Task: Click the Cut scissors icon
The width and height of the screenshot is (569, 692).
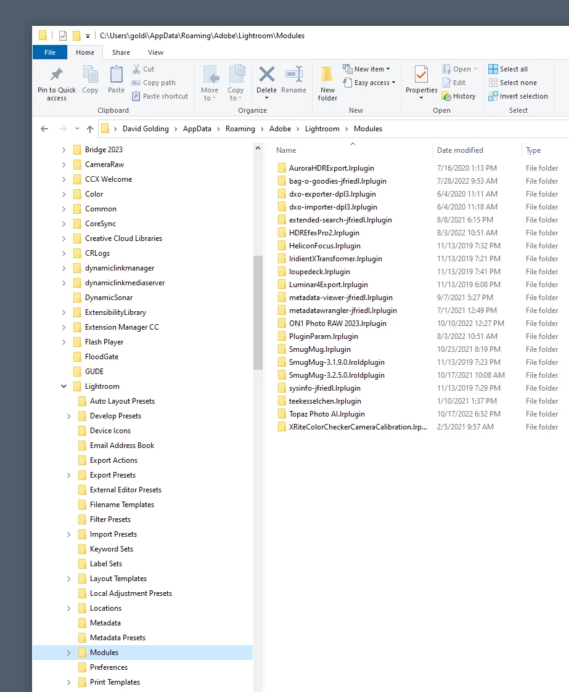Action: (136, 69)
